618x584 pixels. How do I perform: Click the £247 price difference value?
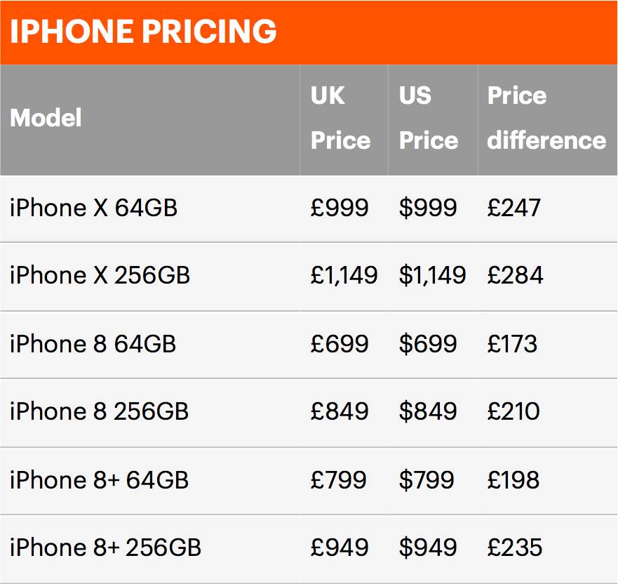(514, 208)
